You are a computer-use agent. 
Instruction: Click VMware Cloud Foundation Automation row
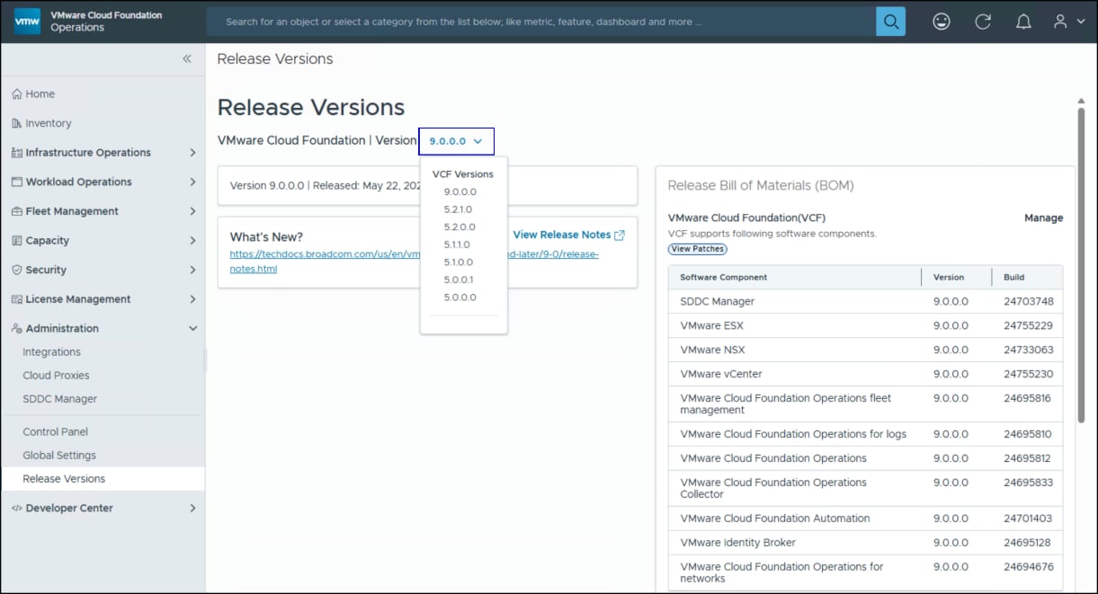tap(865, 519)
